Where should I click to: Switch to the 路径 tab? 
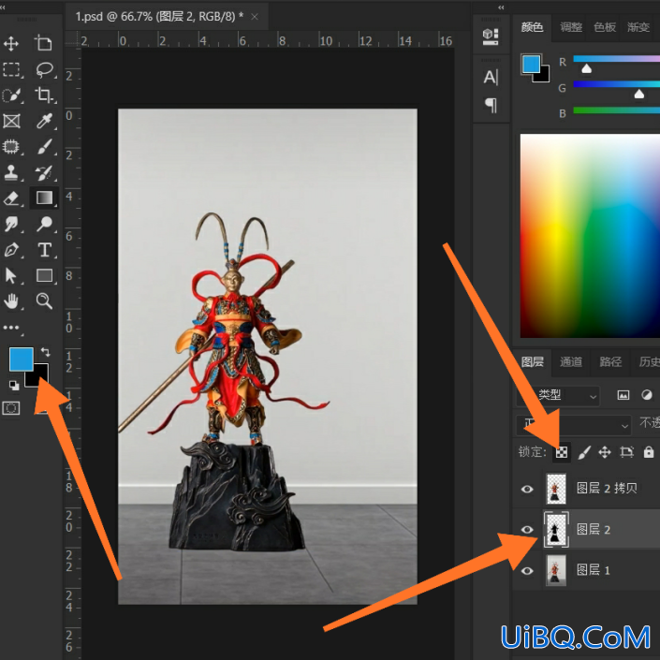click(x=610, y=362)
